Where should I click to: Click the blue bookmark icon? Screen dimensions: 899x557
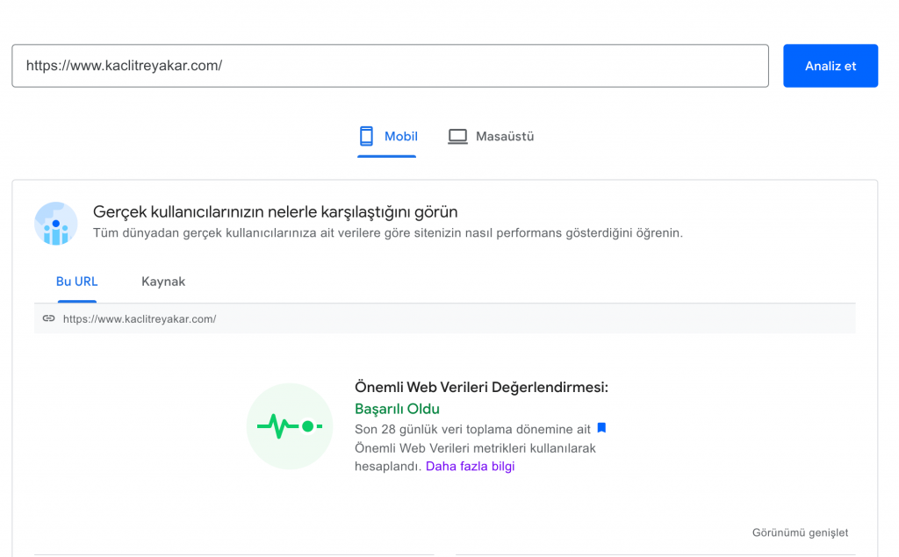pos(601,428)
